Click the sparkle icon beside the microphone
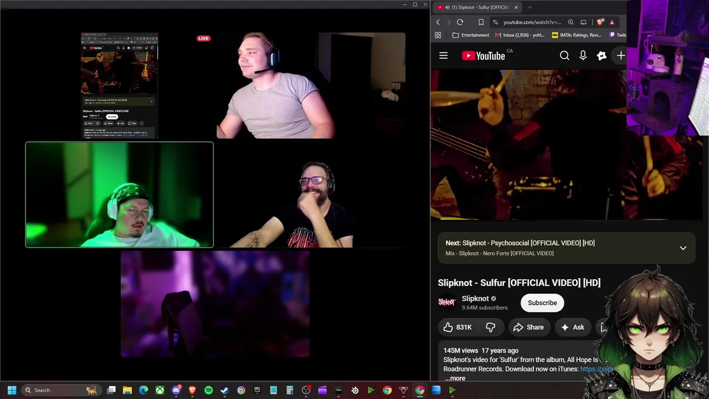This screenshot has height=399, width=709. pos(602,55)
